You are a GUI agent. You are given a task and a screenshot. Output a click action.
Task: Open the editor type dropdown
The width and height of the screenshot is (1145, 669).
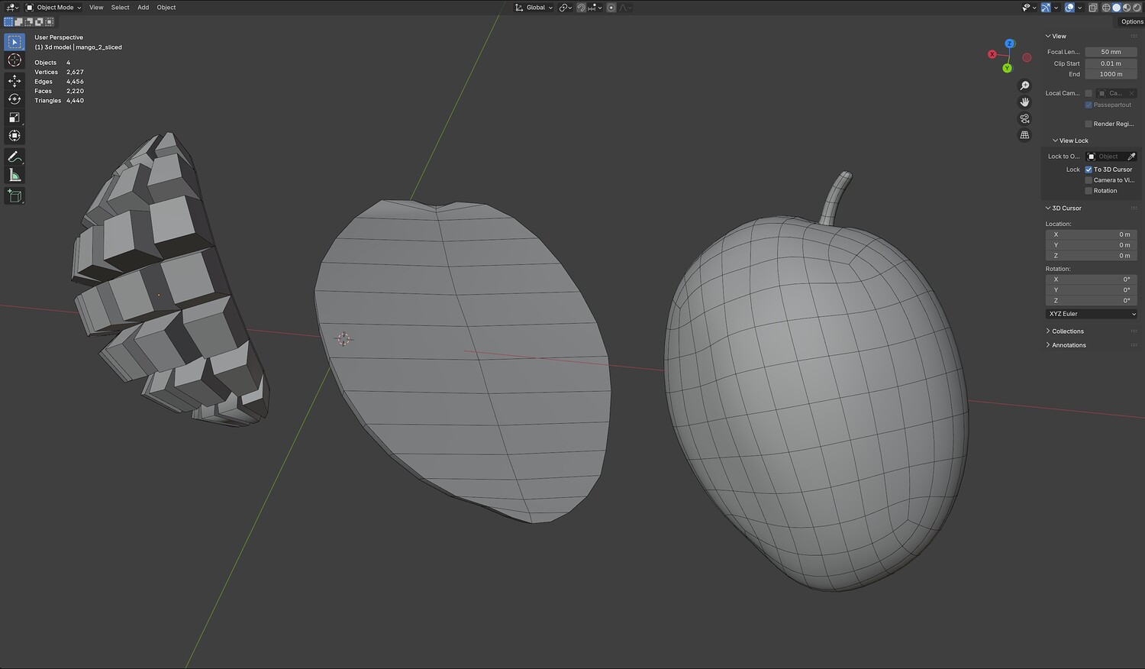[12, 8]
